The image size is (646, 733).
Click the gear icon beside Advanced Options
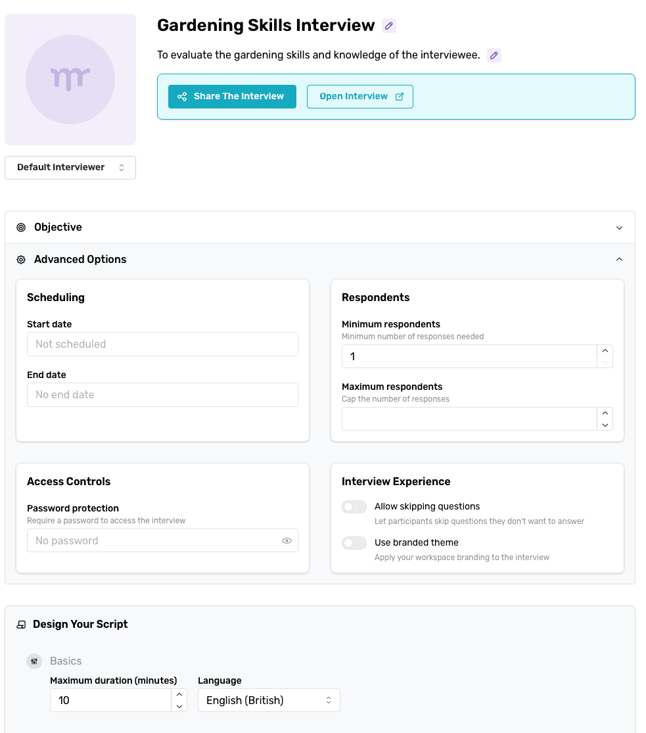coord(20,259)
